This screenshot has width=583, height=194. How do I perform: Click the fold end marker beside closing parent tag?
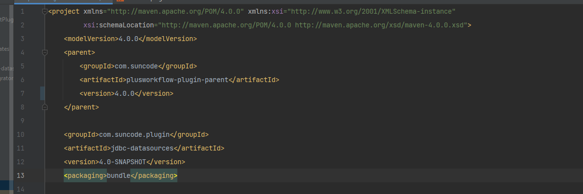pyautogui.click(x=45, y=107)
